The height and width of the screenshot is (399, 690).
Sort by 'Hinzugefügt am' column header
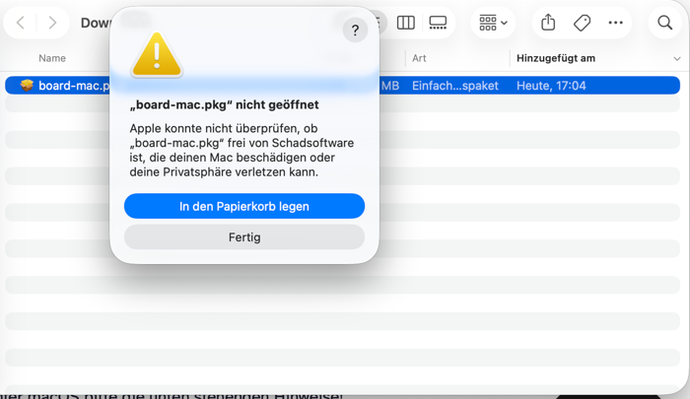click(x=556, y=58)
